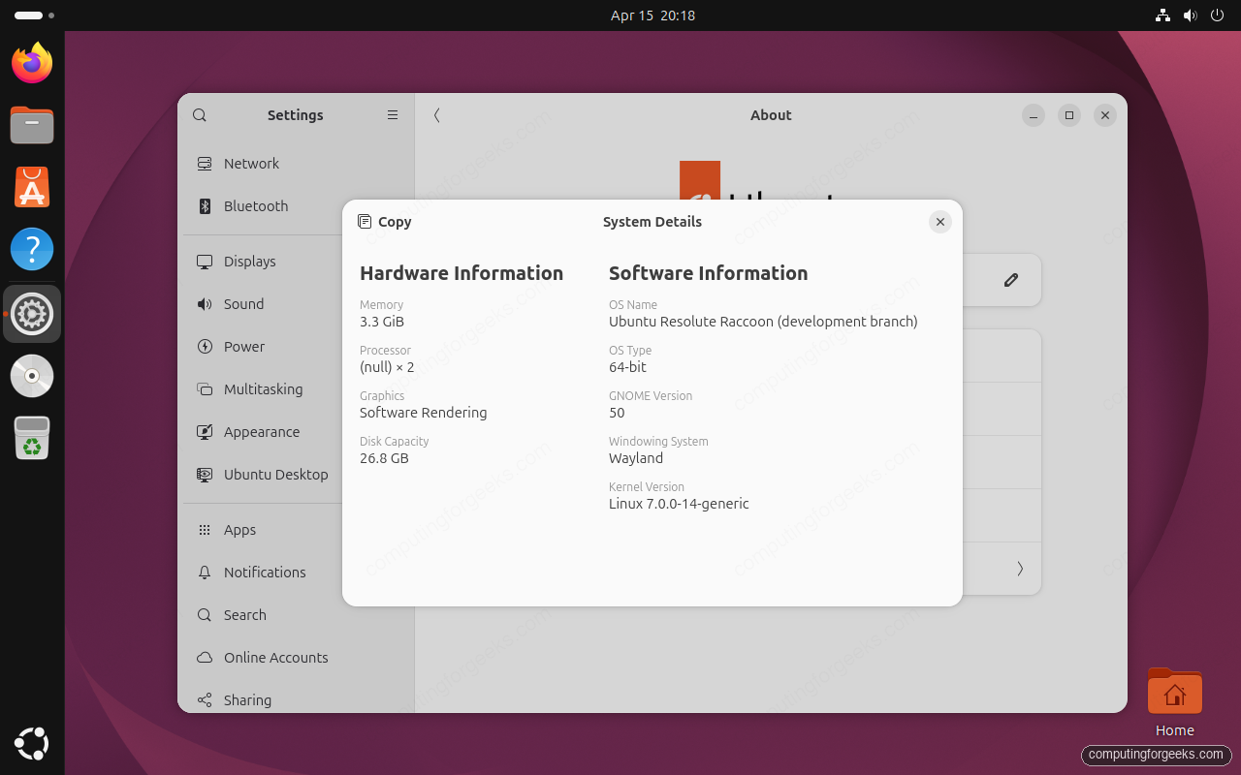Open Sharing settings from the sidebar
The image size is (1241, 775).
pyautogui.click(x=205, y=699)
